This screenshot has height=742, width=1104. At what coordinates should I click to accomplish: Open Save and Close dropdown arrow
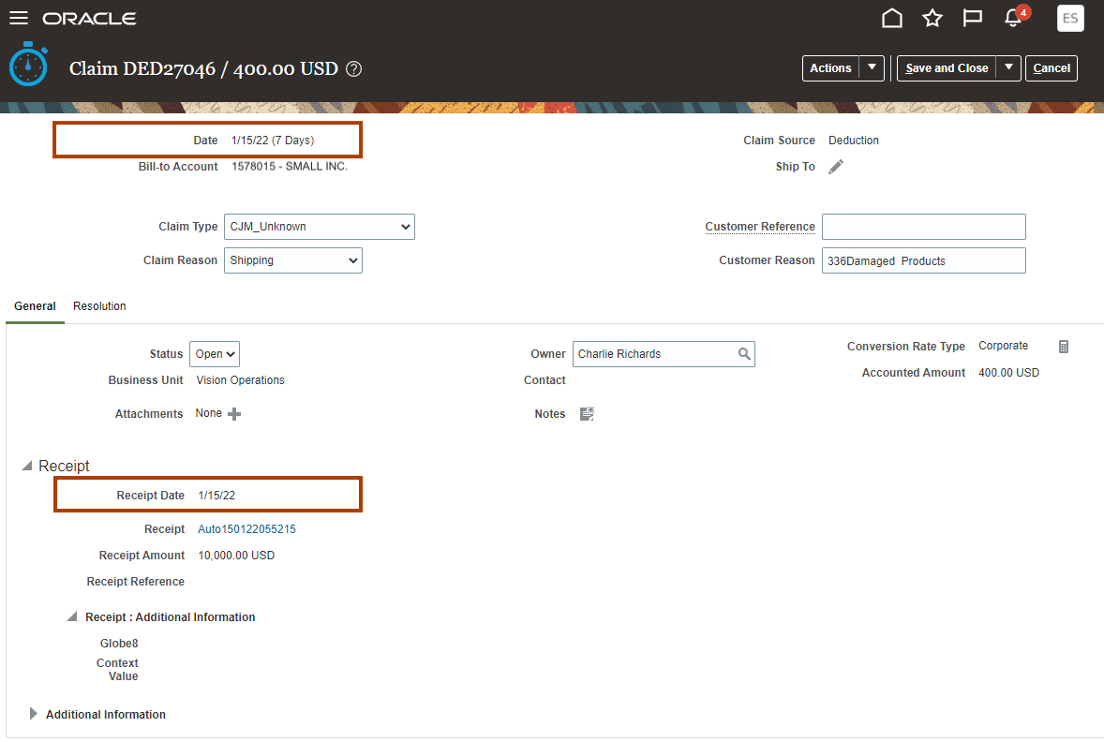coord(1008,68)
